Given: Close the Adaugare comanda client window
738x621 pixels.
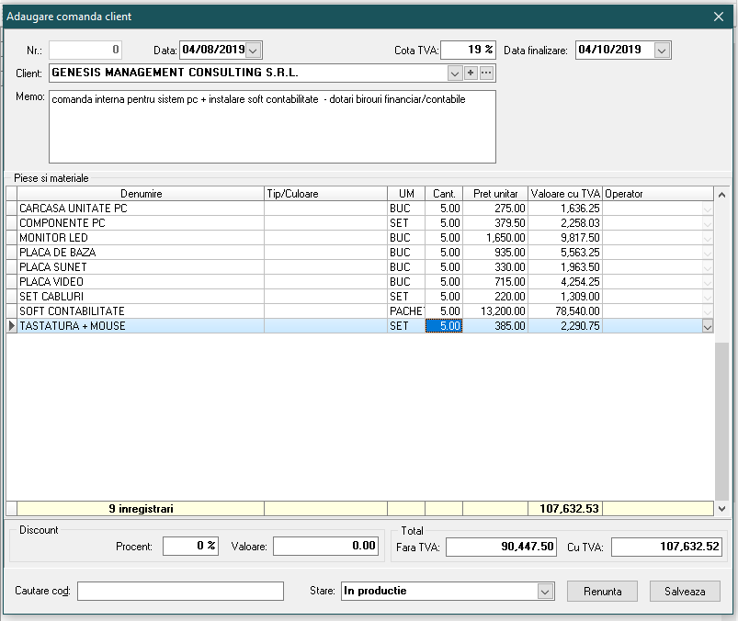Looking at the screenshot, I should click(x=719, y=16).
